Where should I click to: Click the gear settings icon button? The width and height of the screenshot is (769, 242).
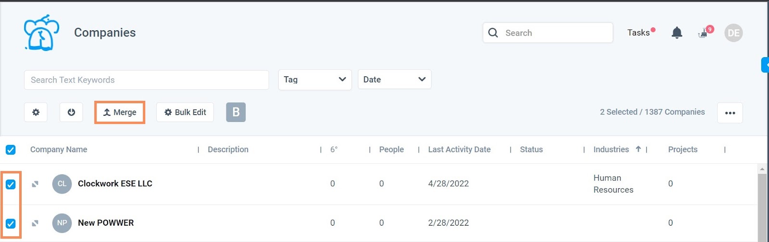[x=36, y=112]
